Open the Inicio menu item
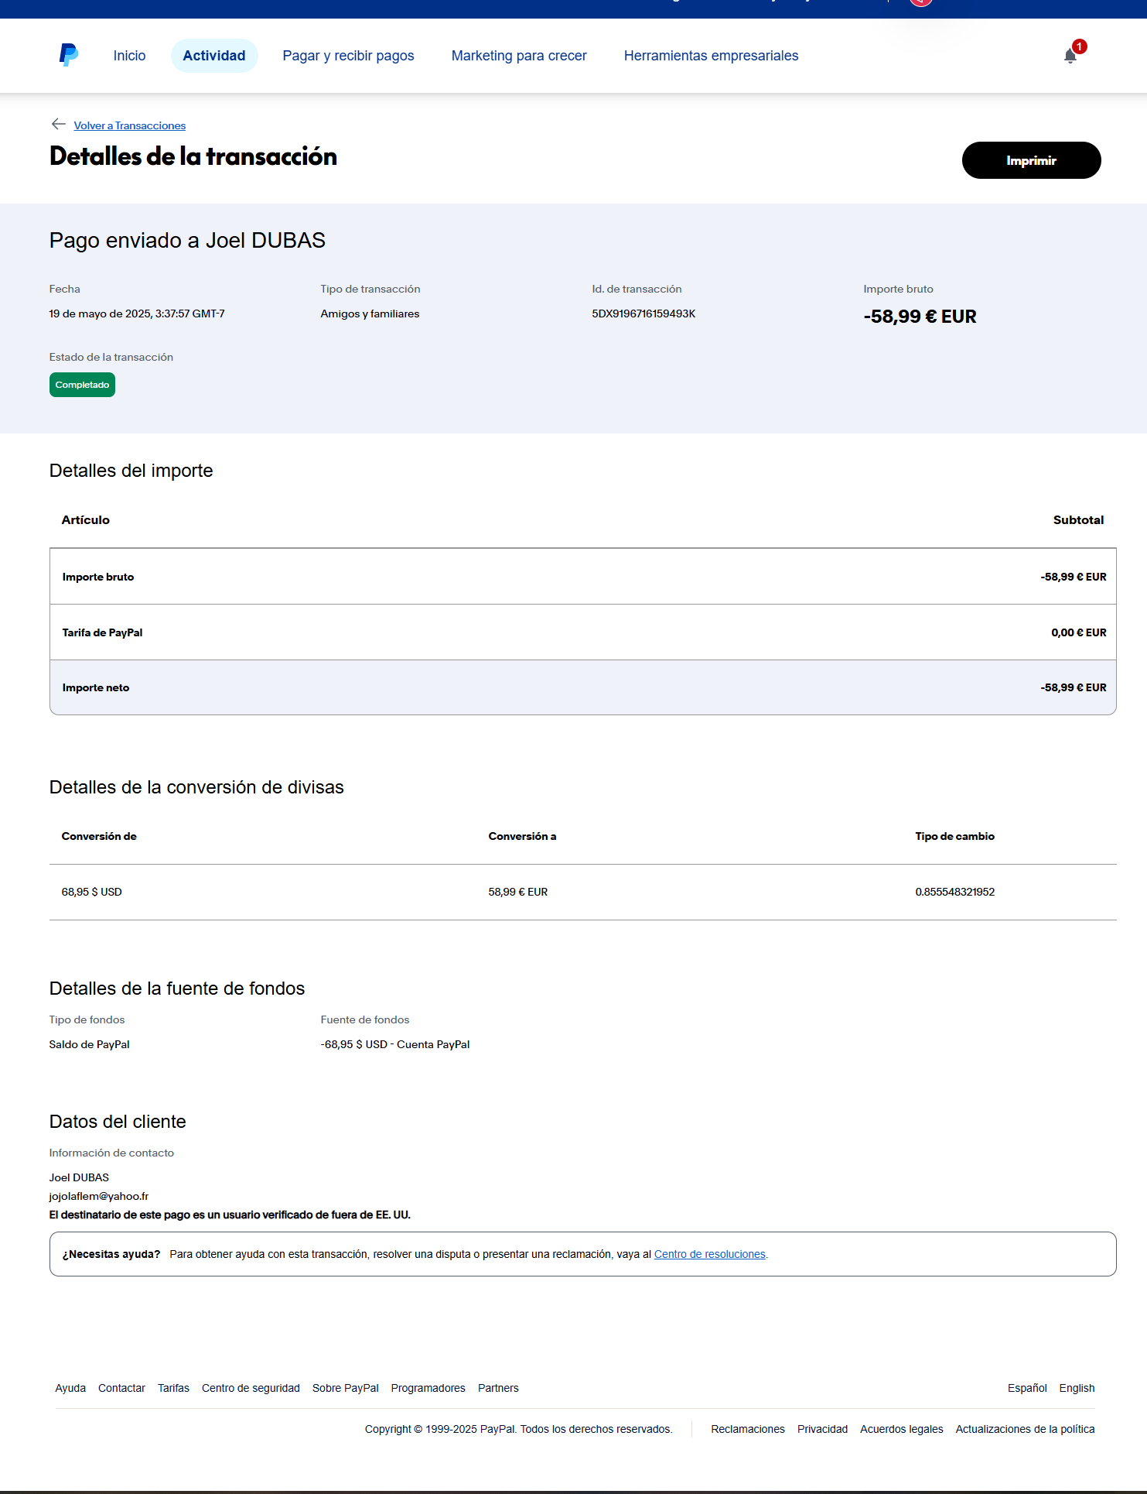Viewport: 1147px width, 1494px height. [129, 56]
